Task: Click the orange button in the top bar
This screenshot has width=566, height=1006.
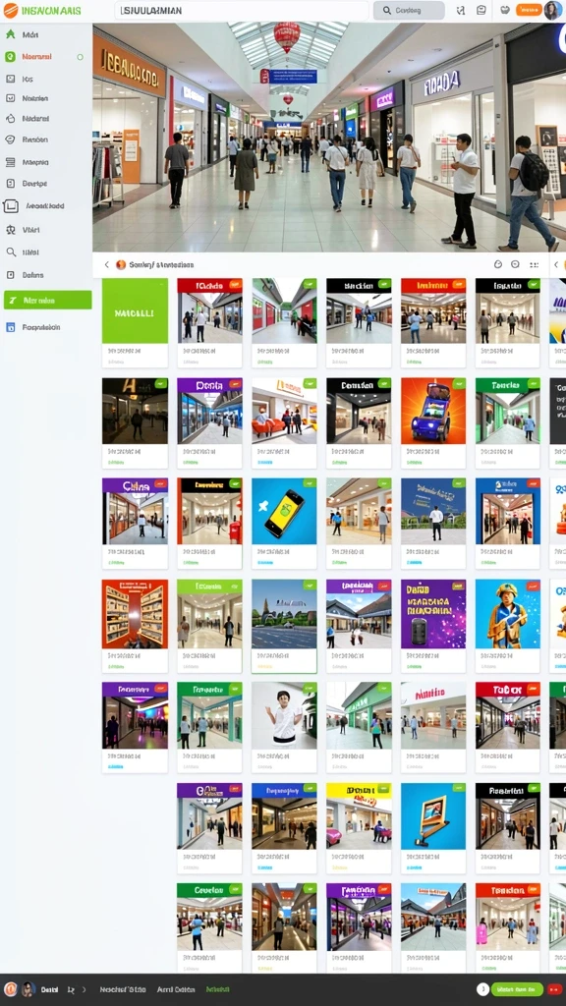Action: tap(528, 10)
